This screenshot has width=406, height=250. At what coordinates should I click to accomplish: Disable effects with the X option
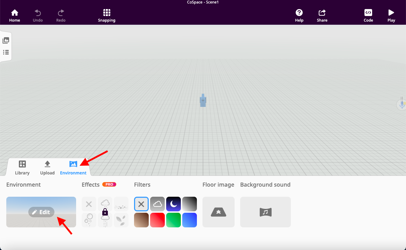point(89,204)
